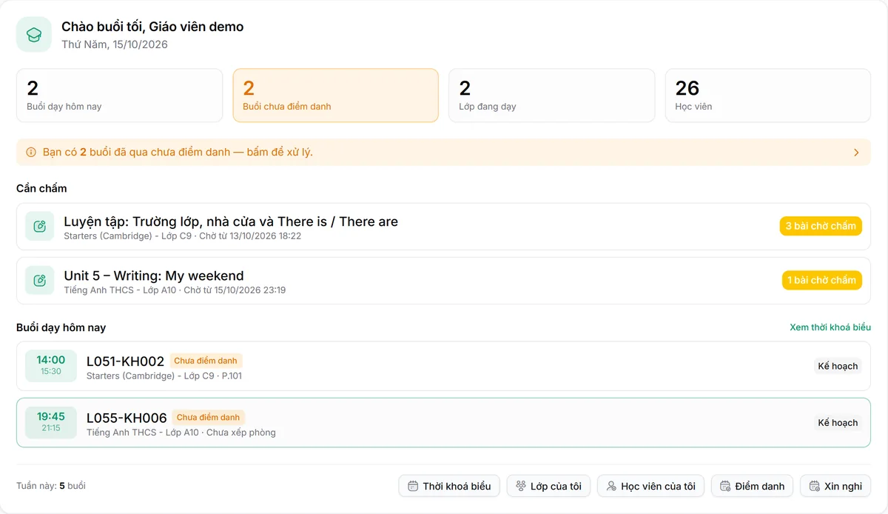Click the edit icon beside Unit 5 Writing
This screenshot has height=514, width=888.
40,281
